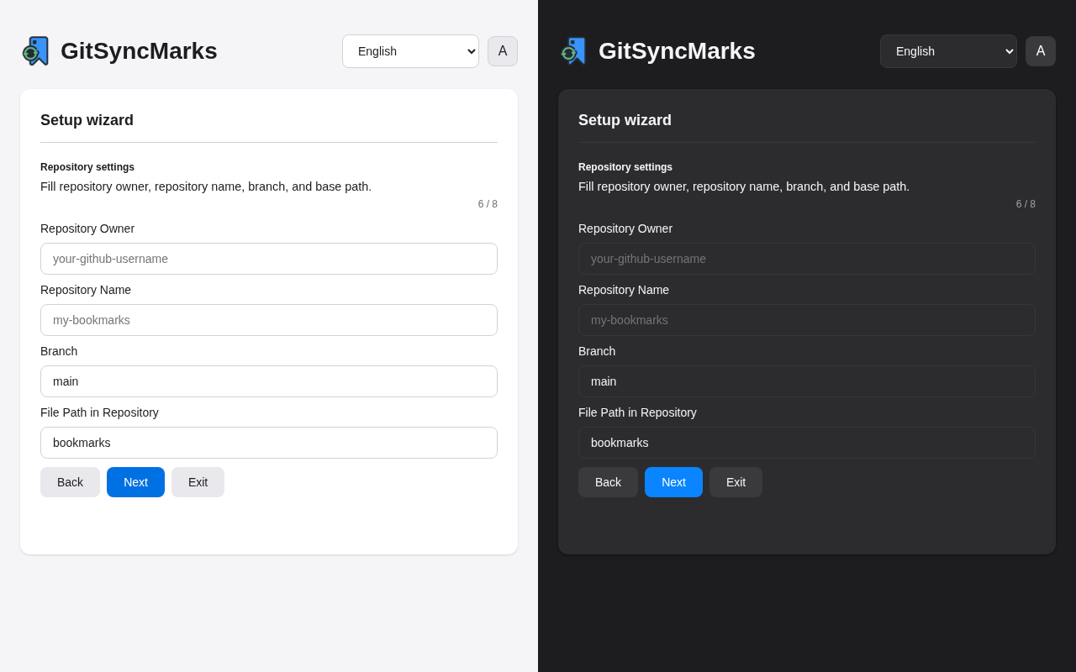The width and height of the screenshot is (1076, 672).
Task: Click the GitSyncMarks bookmark logo icon
Action: pyautogui.click(x=35, y=50)
